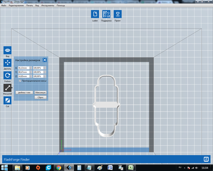Viewport: 213px width, 171px height.
Task: Select the Масштаб scale tool
Action: coord(7,88)
